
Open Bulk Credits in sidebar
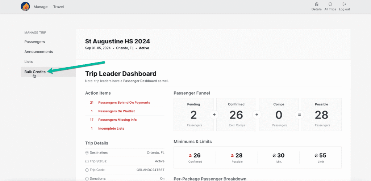click(x=35, y=72)
